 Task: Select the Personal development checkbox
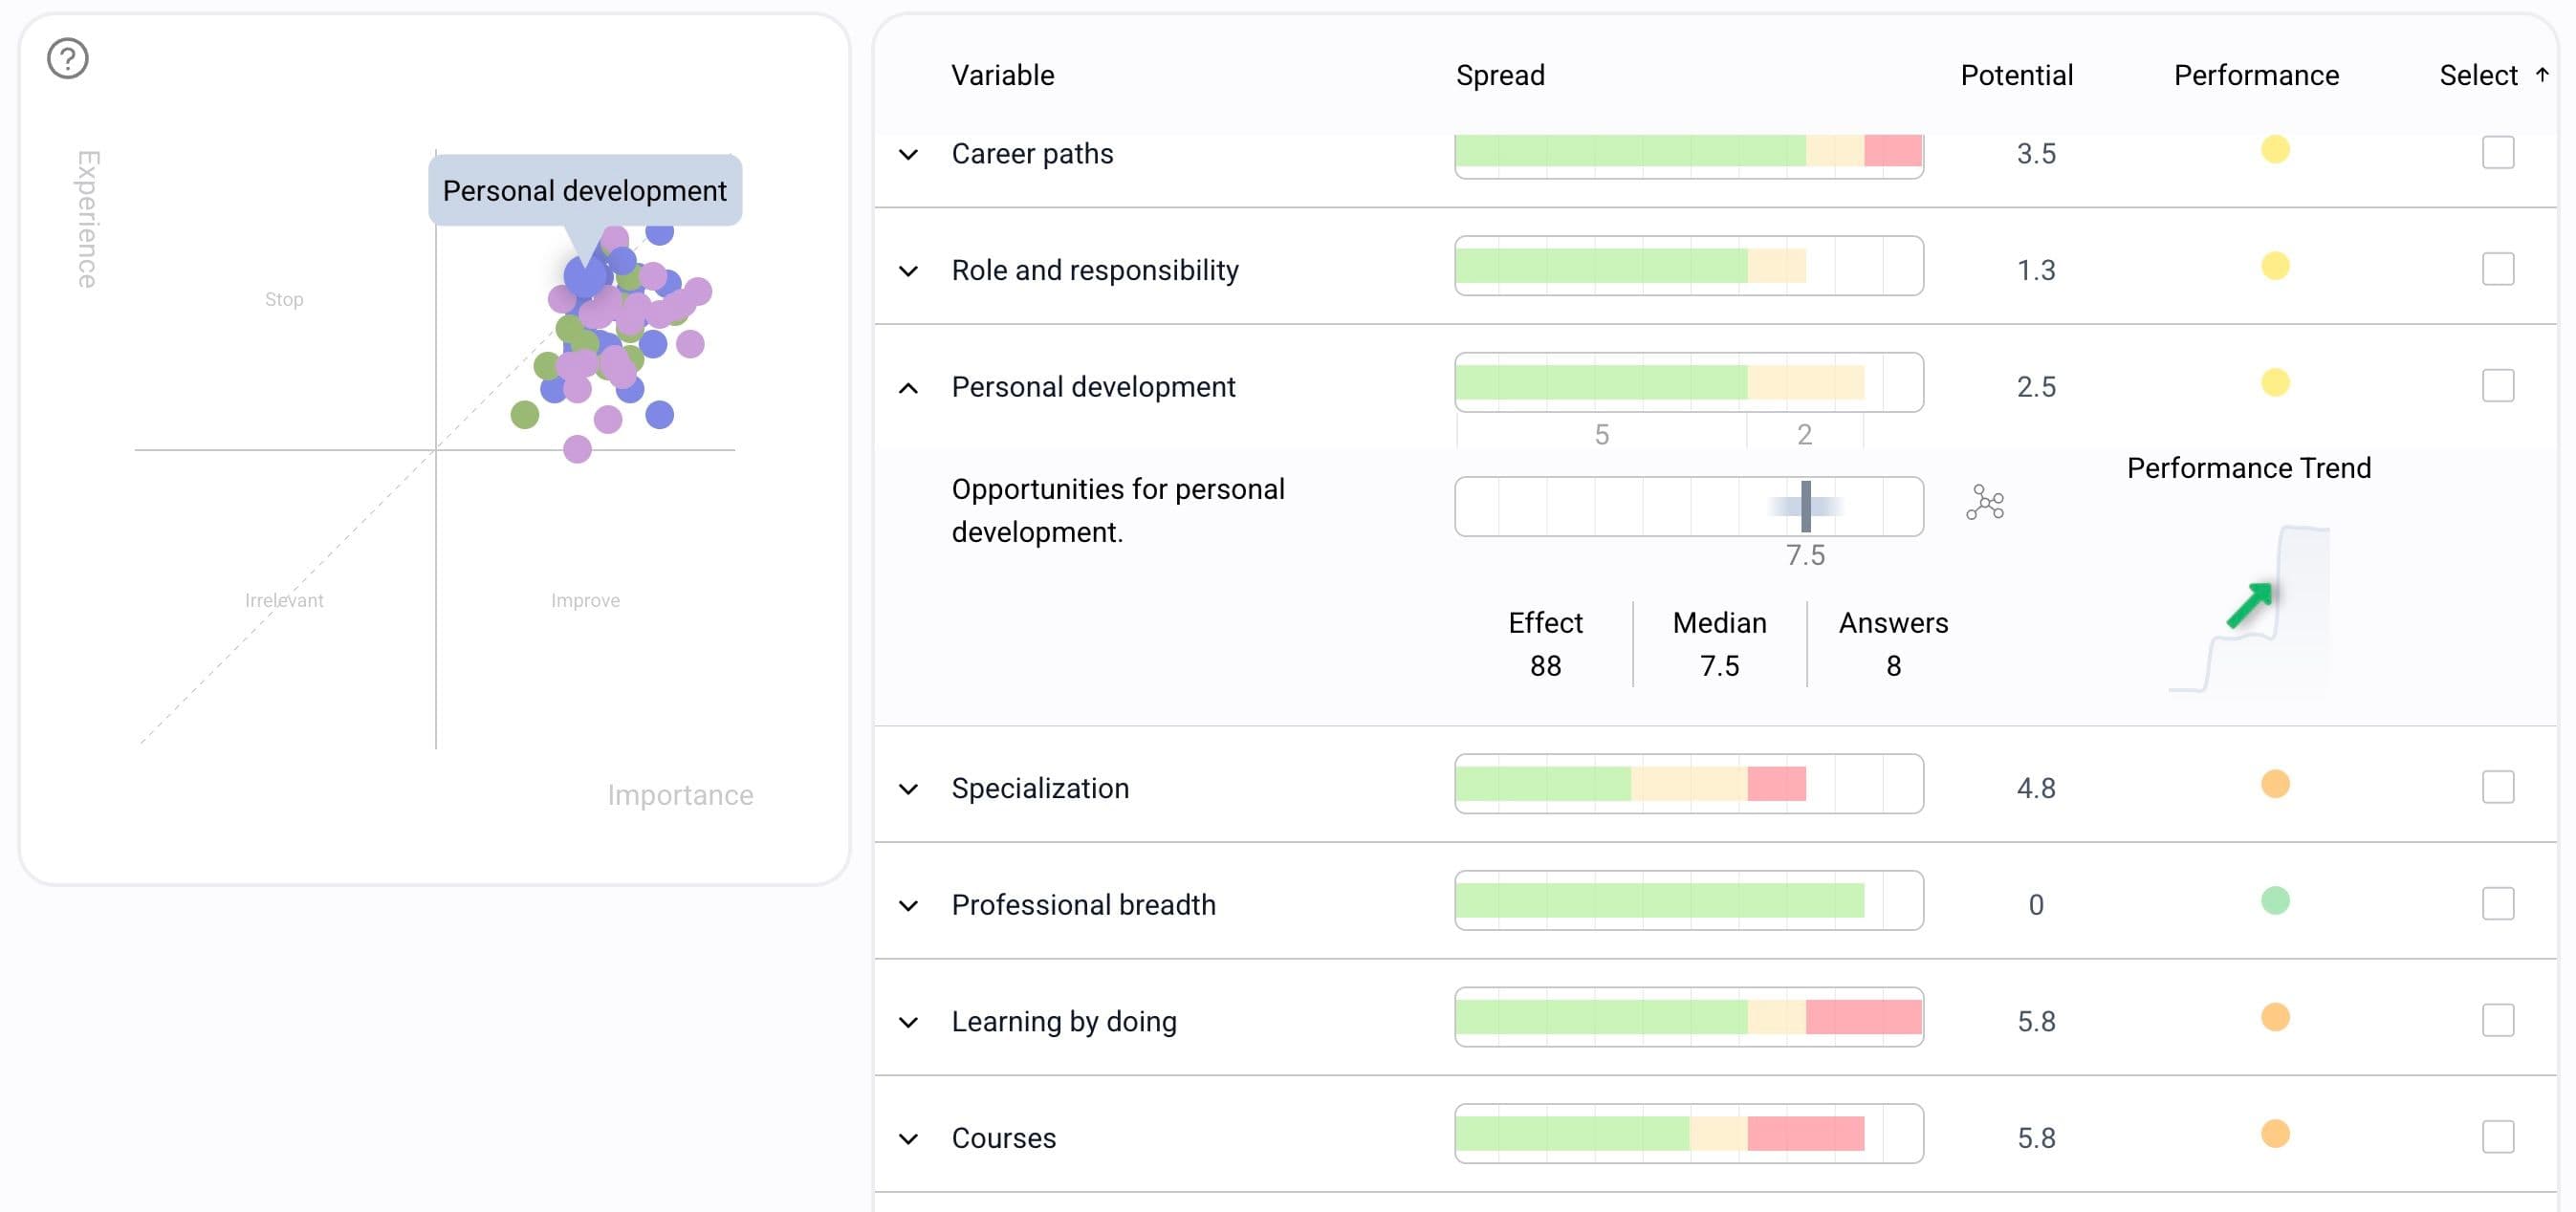point(2498,386)
